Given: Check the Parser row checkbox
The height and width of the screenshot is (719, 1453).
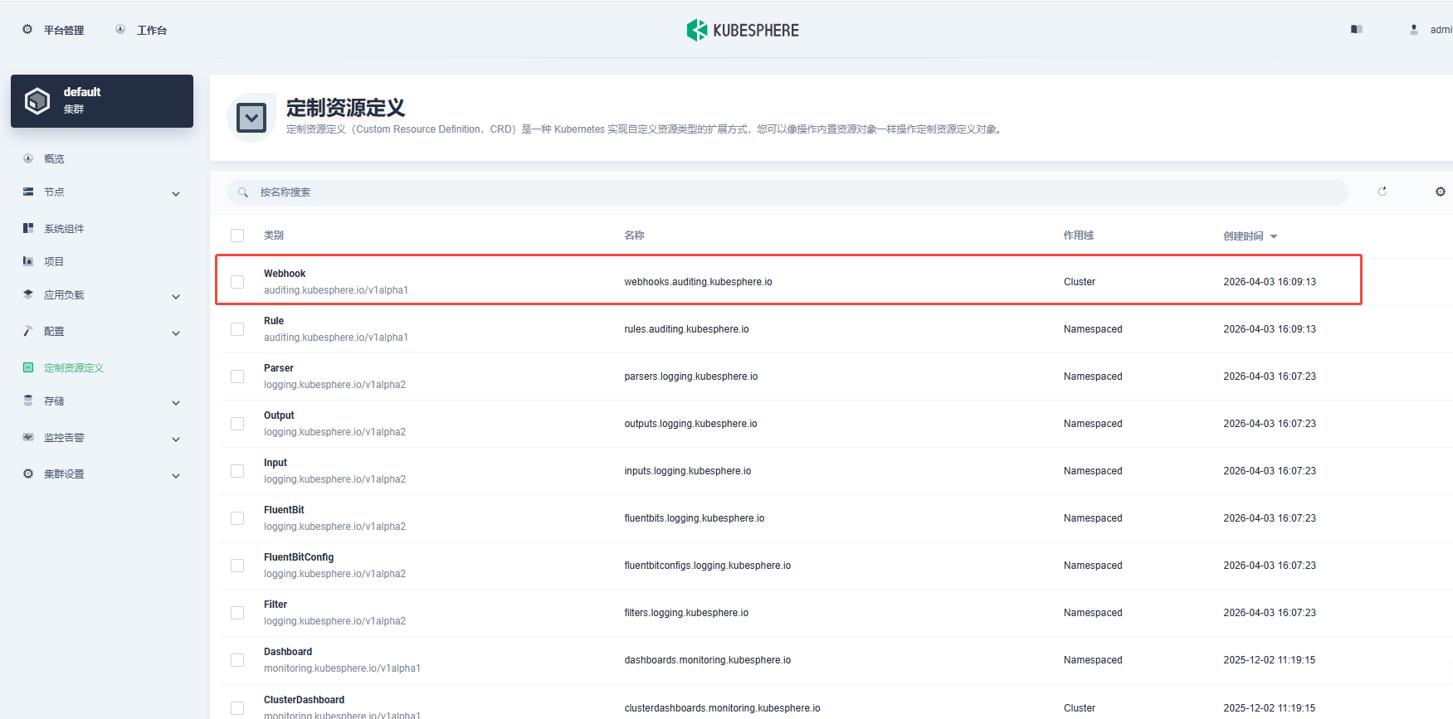Looking at the screenshot, I should tap(237, 377).
